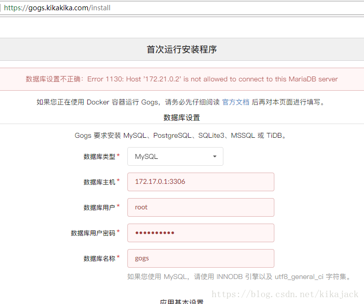Focus the 数据库主机 host field

pyautogui.click(x=201, y=182)
